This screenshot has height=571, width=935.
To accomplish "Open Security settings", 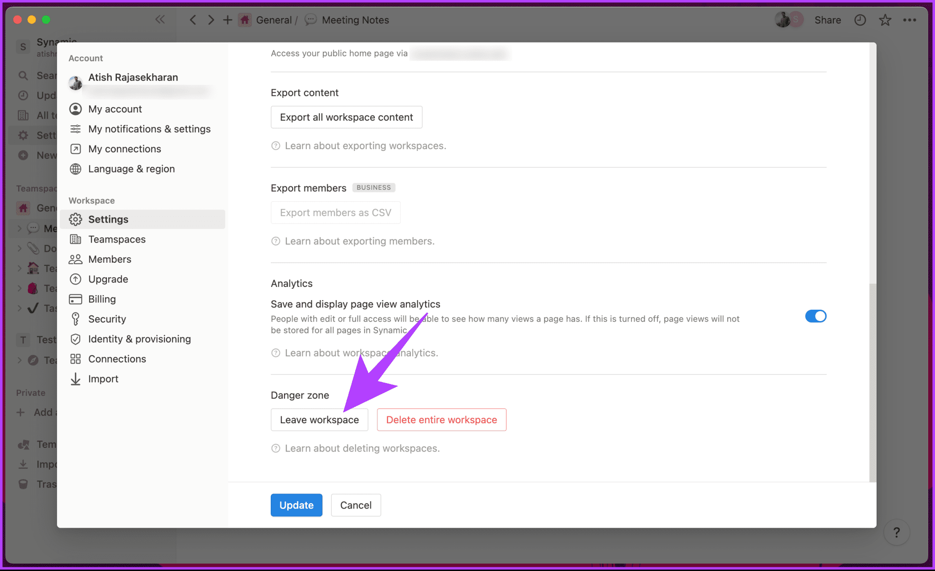I will point(142,319).
